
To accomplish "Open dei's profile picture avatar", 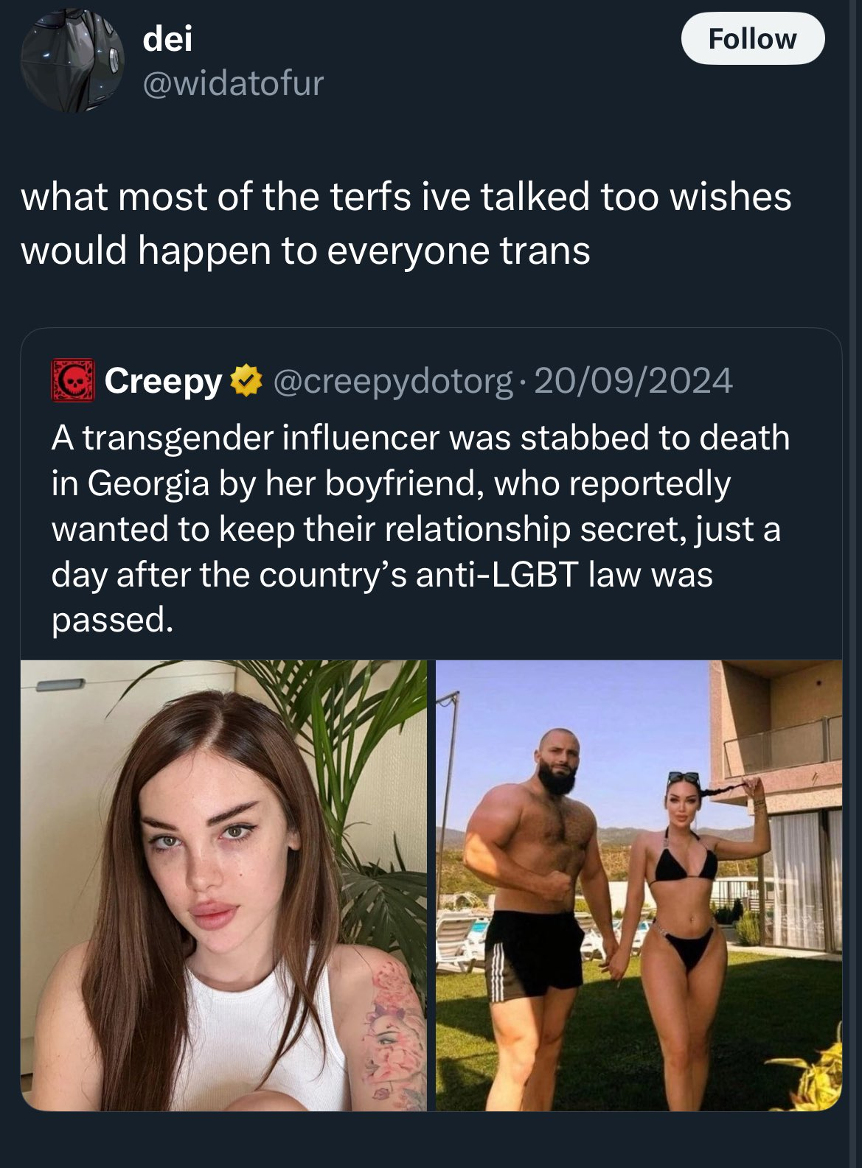I will [x=72, y=60].
